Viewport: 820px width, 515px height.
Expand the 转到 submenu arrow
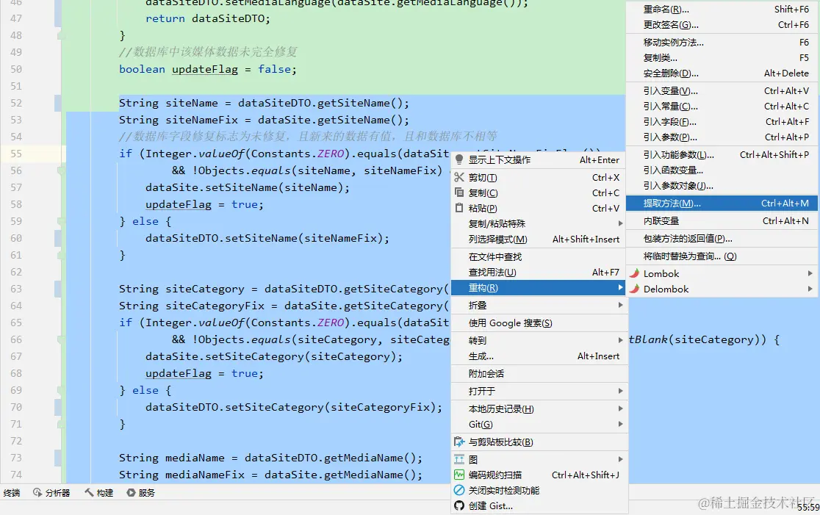click(x=620, y=340)
